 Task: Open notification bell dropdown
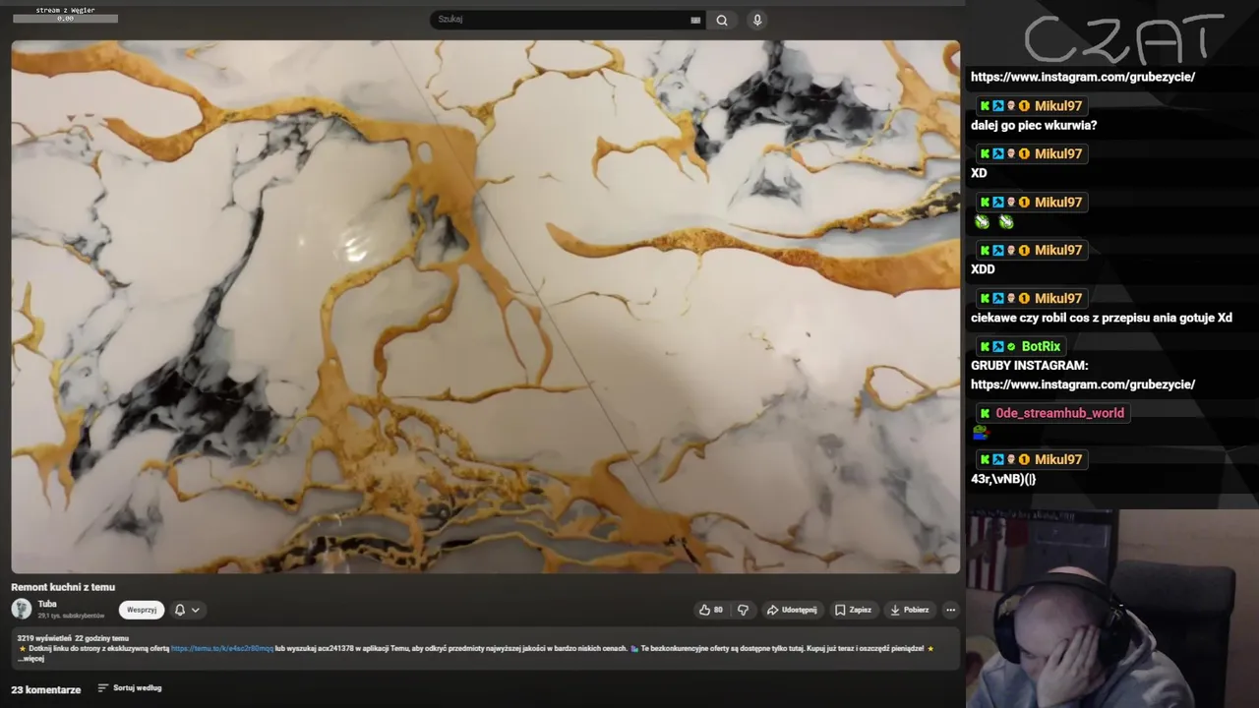coord(187,610)
